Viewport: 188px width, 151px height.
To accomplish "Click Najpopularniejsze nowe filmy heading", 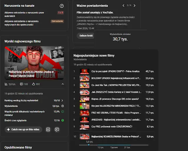I will pos(94,56).
